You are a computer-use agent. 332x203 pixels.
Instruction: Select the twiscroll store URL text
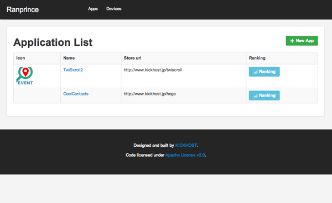point(153,70)
